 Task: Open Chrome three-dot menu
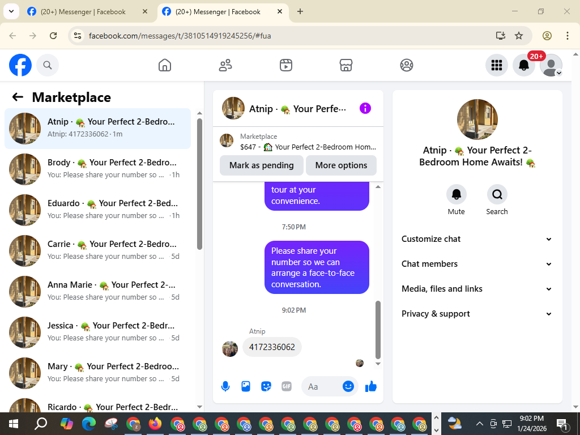coord(568,36)
